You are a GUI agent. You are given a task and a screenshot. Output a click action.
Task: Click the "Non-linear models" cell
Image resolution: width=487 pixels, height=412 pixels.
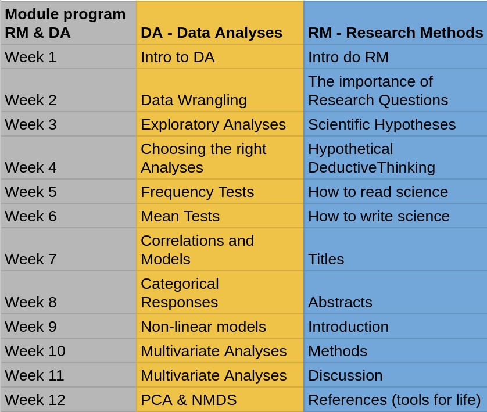pos(220,327)
